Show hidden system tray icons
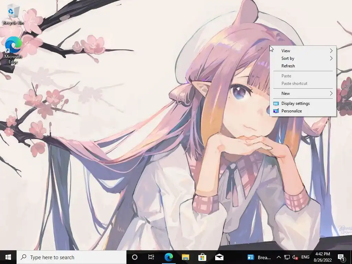The width and height of the screenshot is (352, 264). [x=278, y=257]
